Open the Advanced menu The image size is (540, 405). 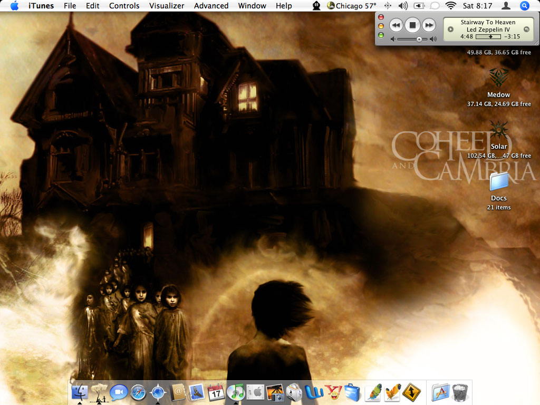(x=211, y=5)
